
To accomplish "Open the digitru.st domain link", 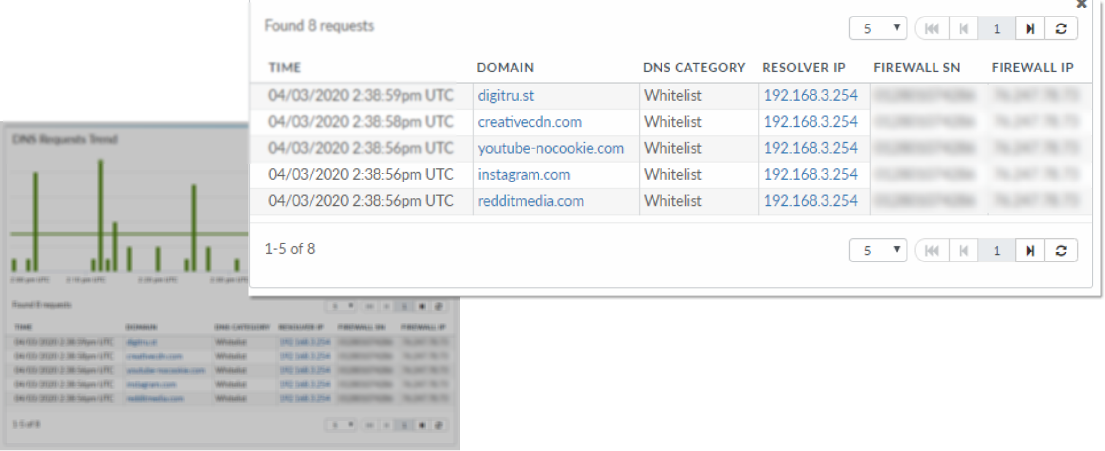I will pos(506,96).
